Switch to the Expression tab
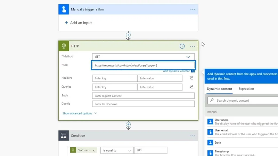Image resolution: width=278 pixels, height=156 pixels. tap(246, 89)
